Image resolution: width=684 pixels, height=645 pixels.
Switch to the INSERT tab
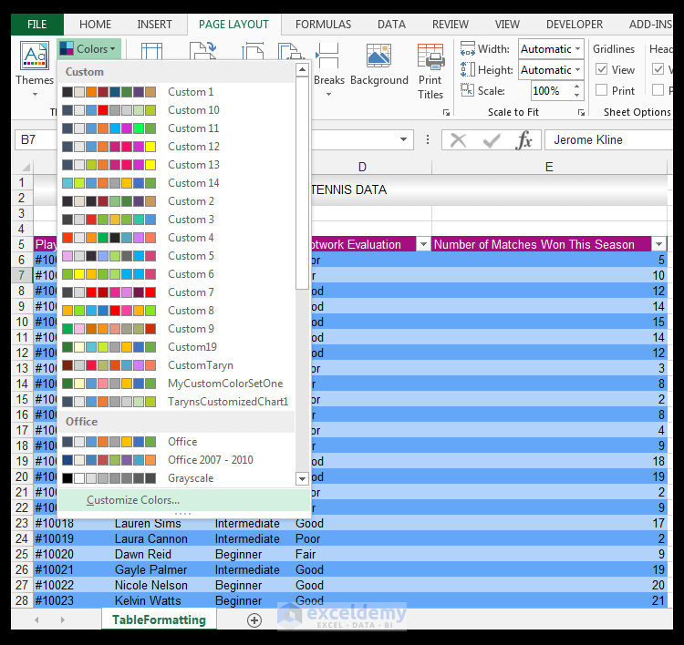pos(154,25)
